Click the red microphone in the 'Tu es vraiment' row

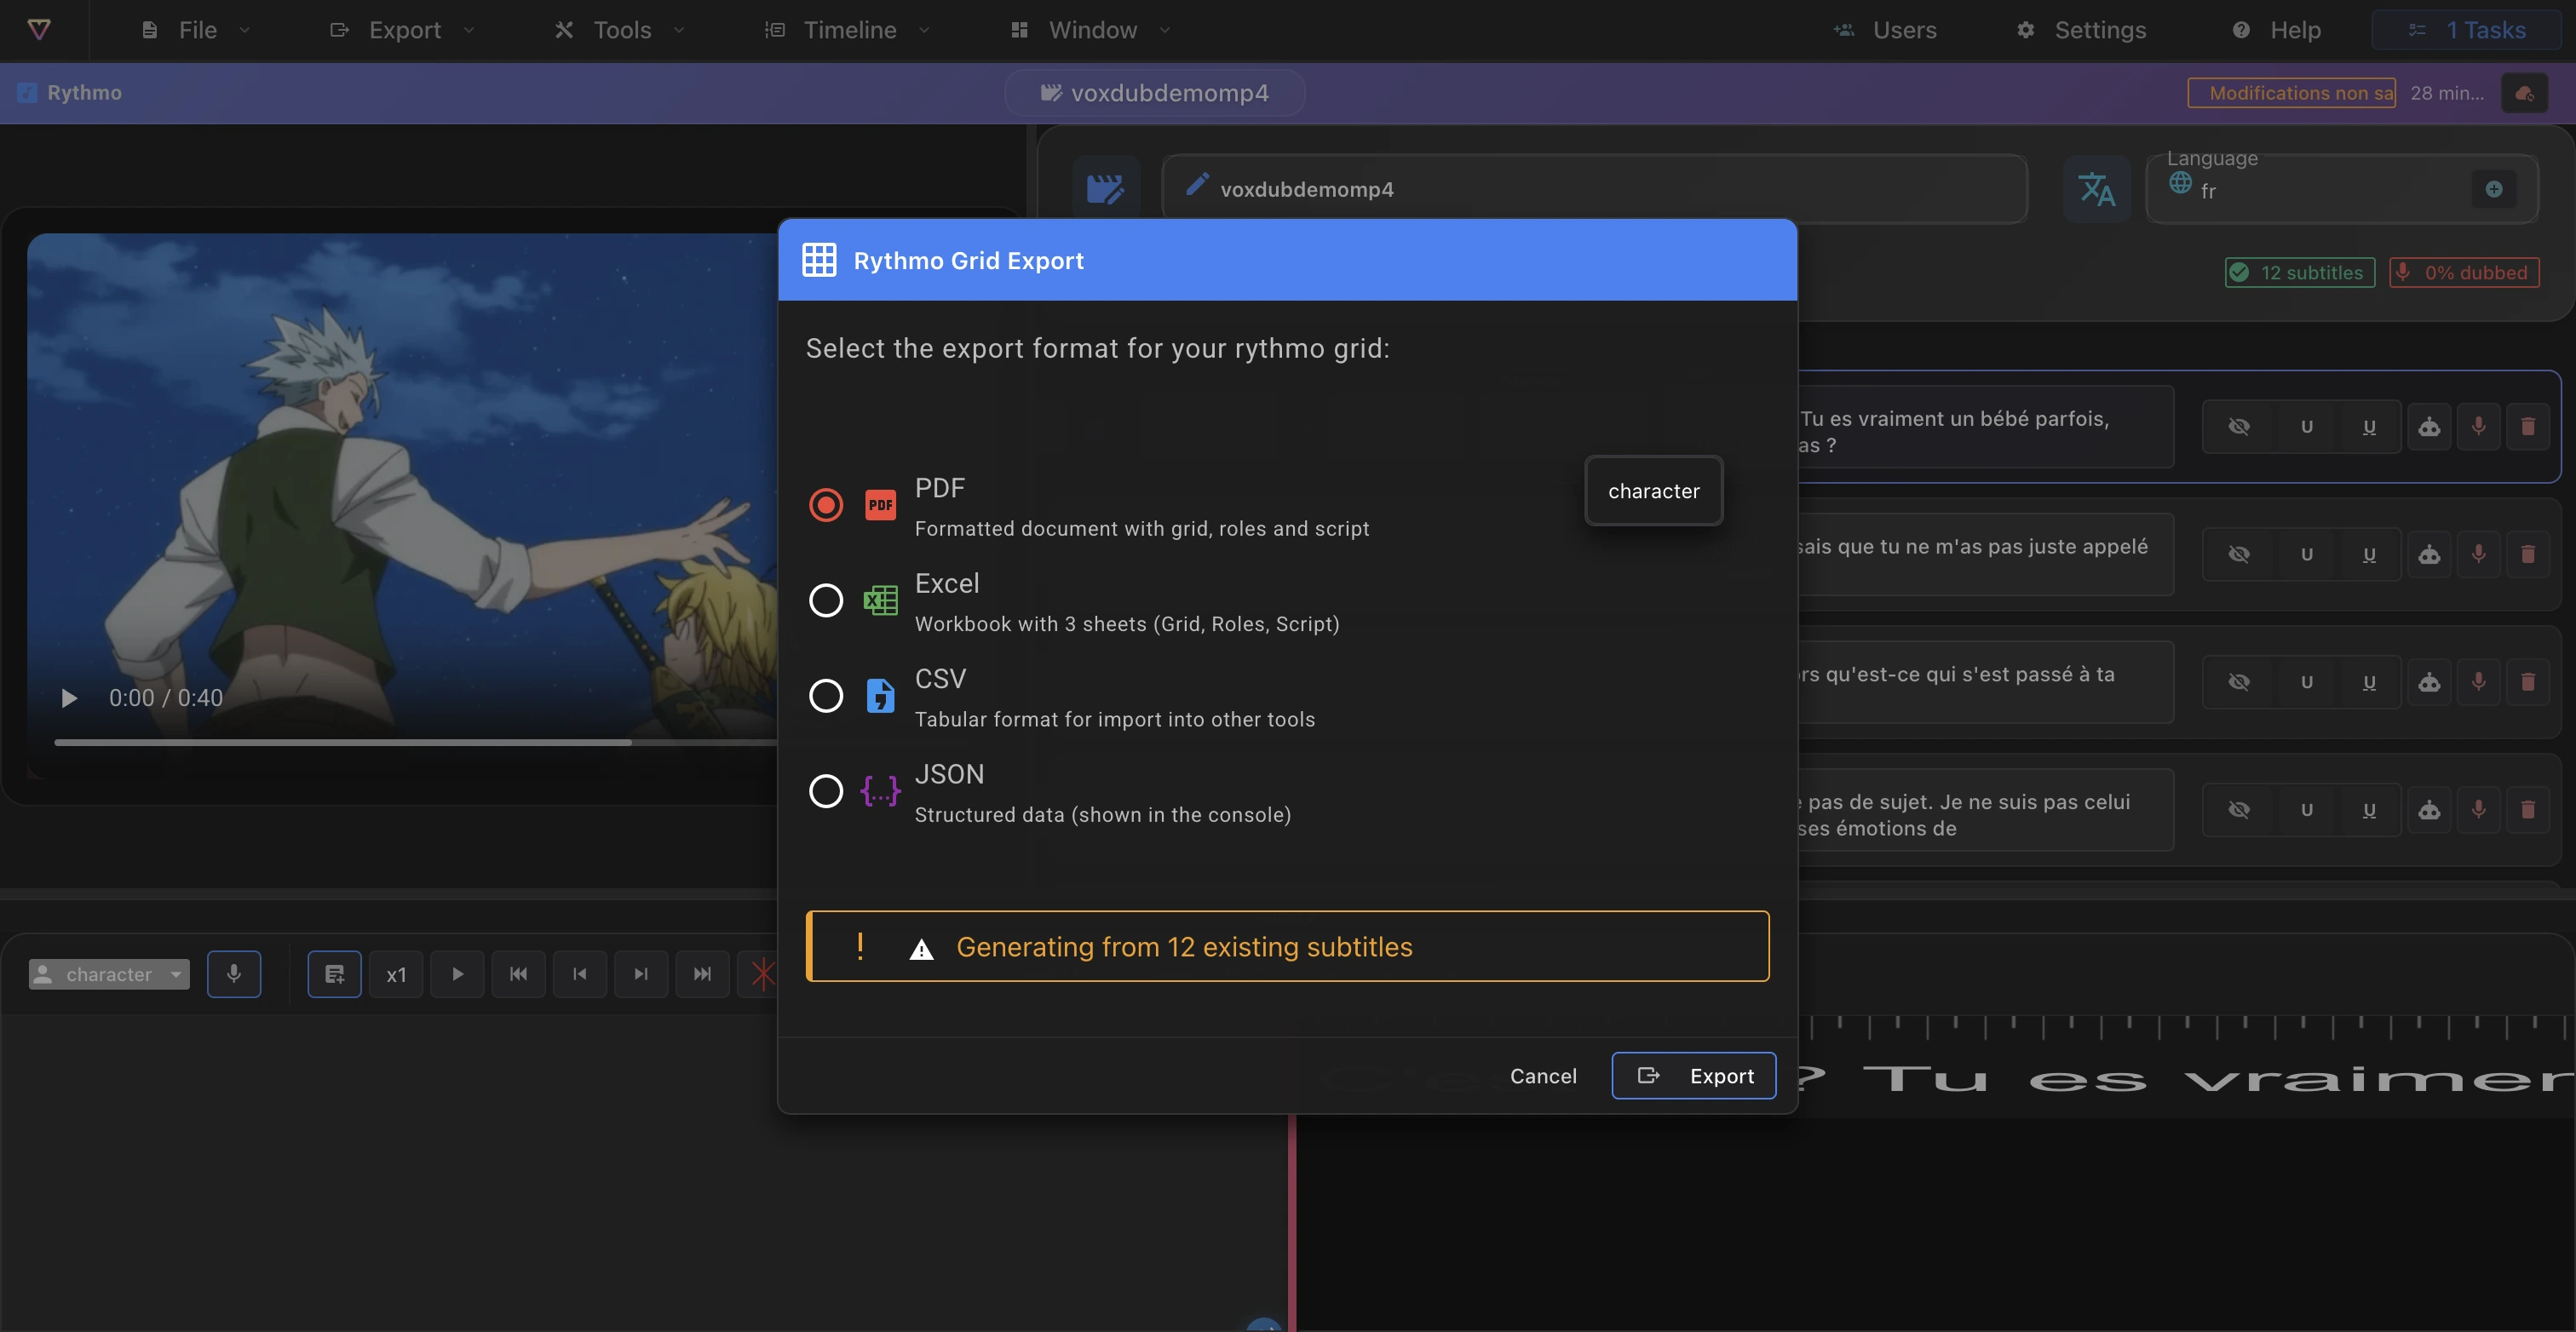[2478, 427]
